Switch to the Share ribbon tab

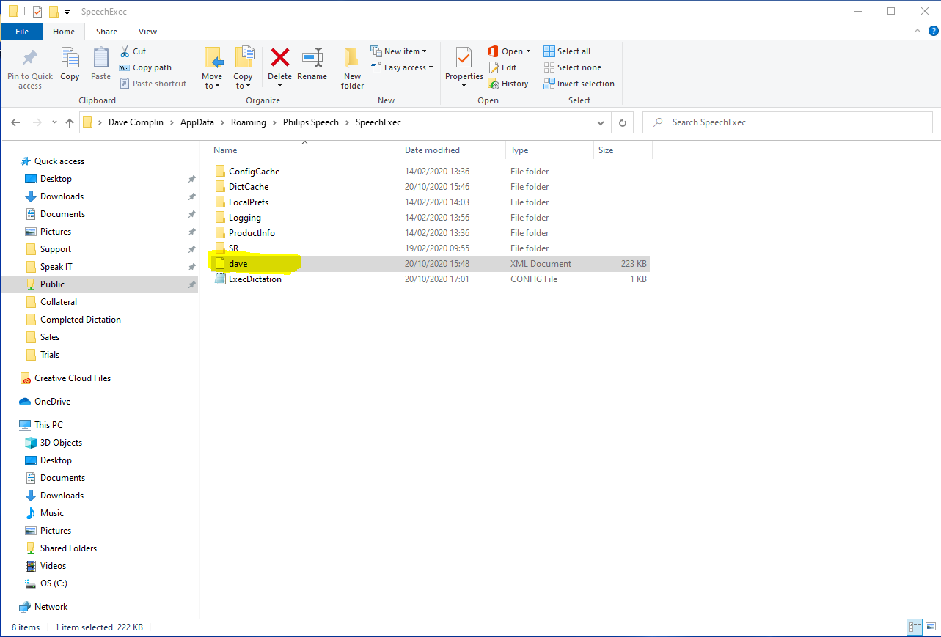point(106,32)
